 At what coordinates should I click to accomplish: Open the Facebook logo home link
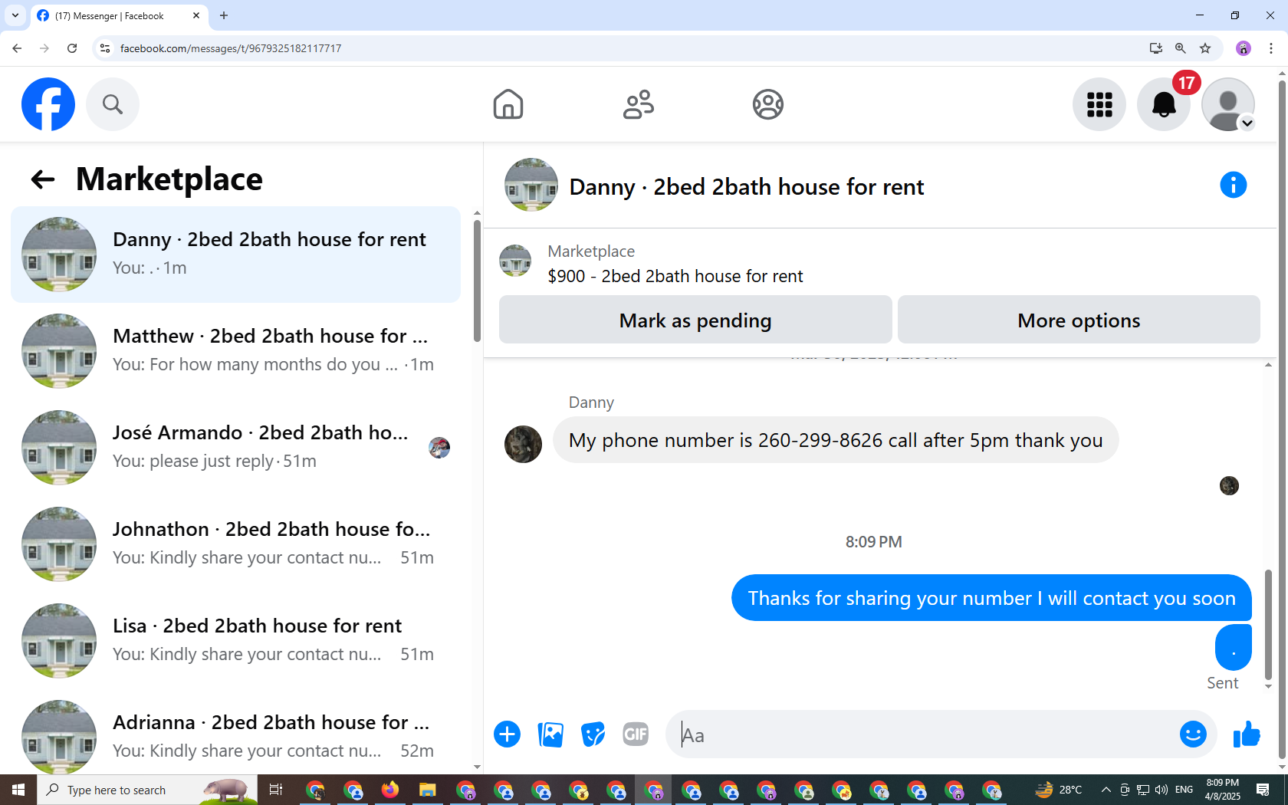click(x=48, y=104)
